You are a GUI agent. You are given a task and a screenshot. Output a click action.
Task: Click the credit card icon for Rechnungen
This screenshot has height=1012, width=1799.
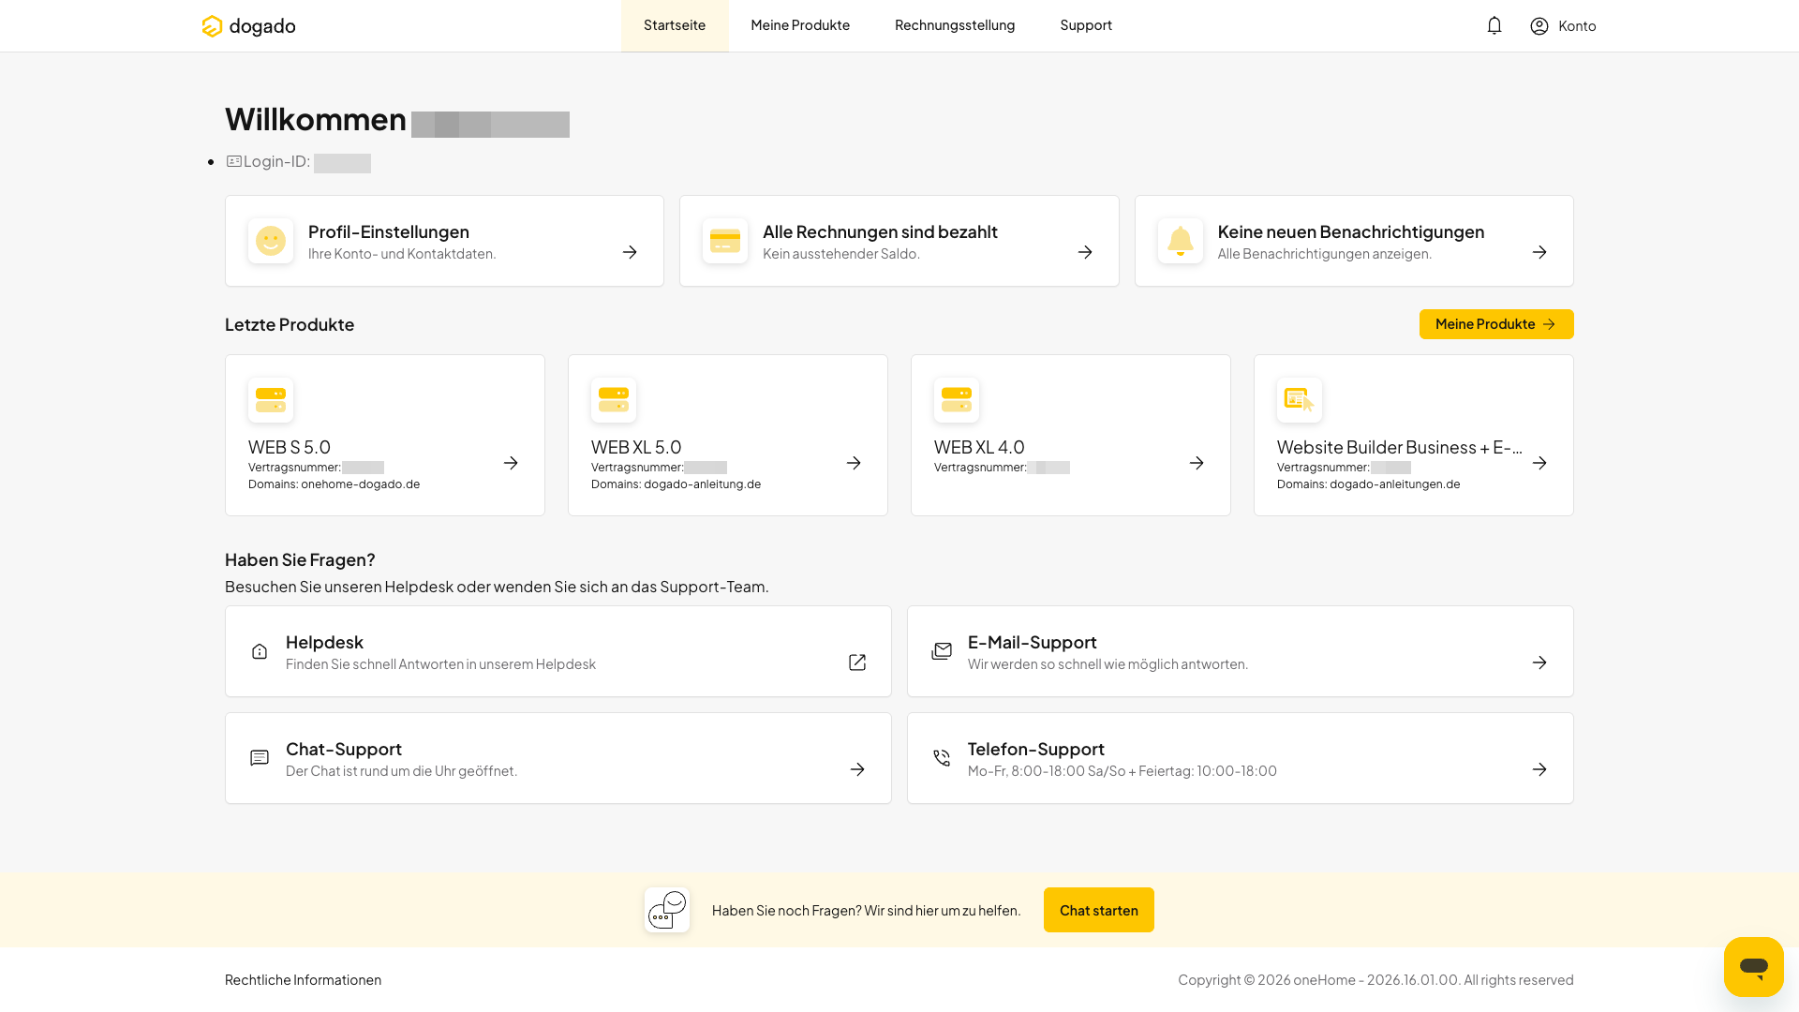click(x=725, y=241)
